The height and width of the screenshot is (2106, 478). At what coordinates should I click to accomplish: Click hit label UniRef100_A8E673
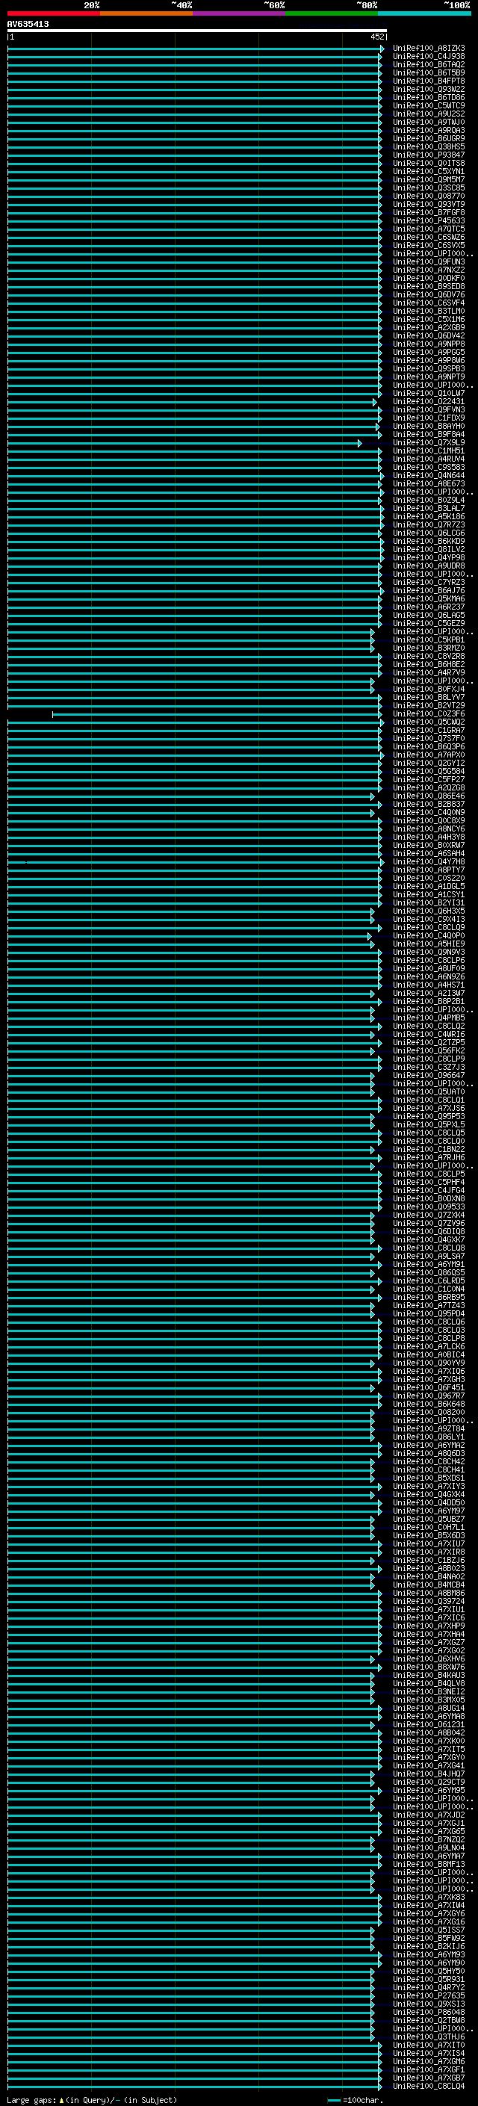(x=428, y=483)
